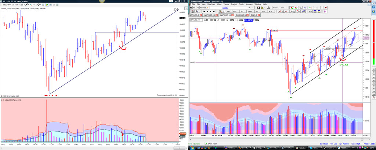376x150 pixels.
Task: Click the Search link in toolbar
Action: point(225,7)
